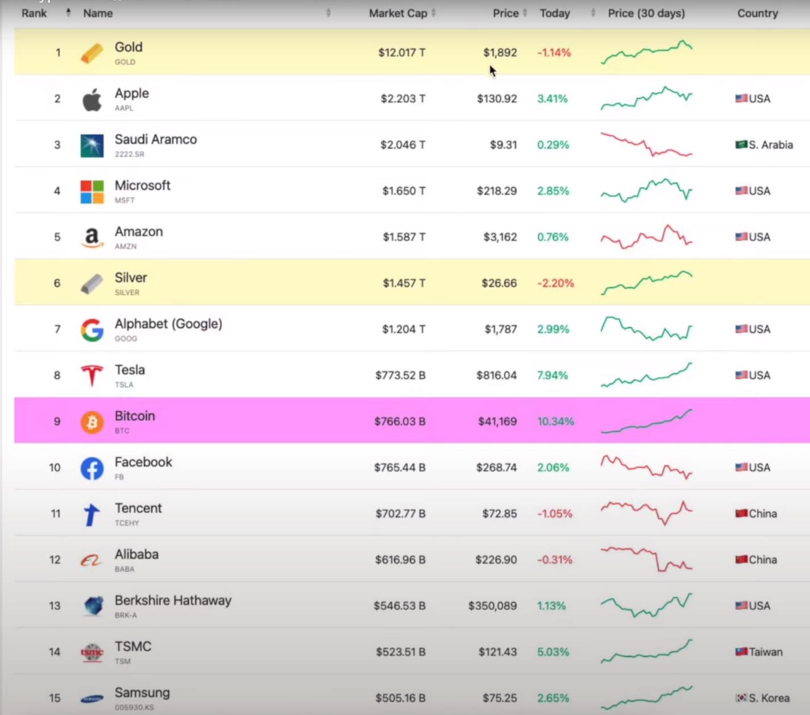The width and height of the screenshot is (810, 715).
Task: Click the Country column header
Action: pyautogui.click(x=757, y=13)
